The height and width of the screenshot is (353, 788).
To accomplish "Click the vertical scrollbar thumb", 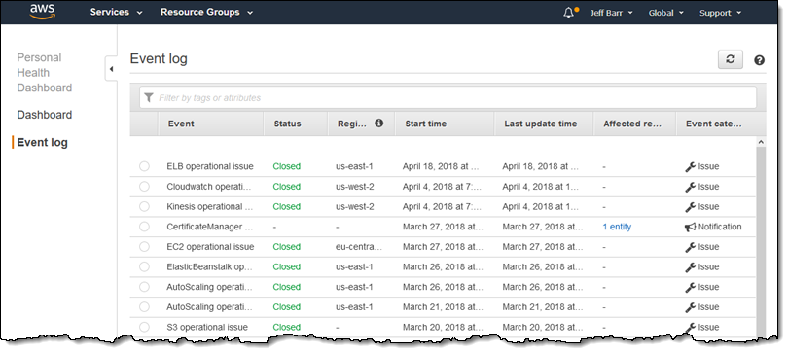I will click(761, 241).
